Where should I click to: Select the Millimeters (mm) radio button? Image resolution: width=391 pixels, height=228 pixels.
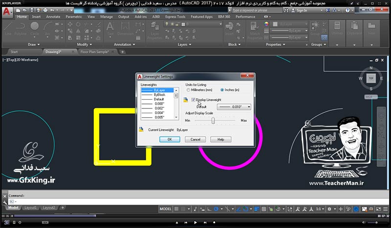pos(188,90)
